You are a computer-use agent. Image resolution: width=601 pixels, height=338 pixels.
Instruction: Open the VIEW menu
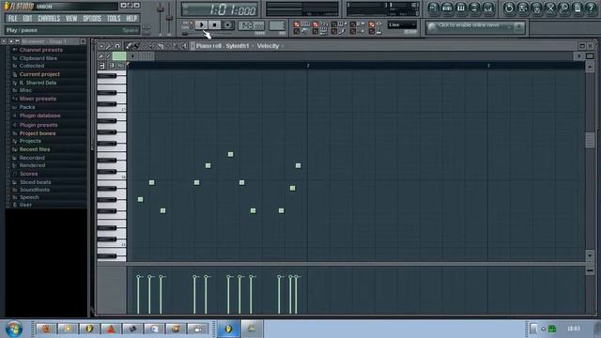pos(71,19)
